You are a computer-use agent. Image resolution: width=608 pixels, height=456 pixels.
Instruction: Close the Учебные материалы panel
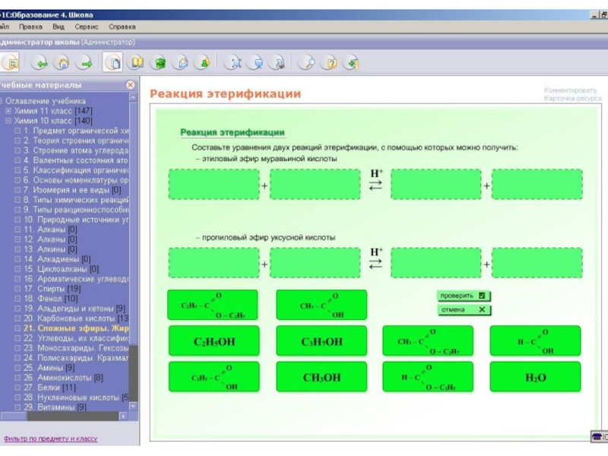click(x=130, y=84)
